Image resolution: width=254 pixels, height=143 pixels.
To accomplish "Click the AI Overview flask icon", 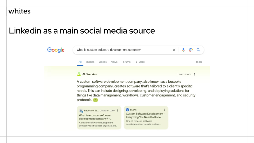I will click(79, 74).
